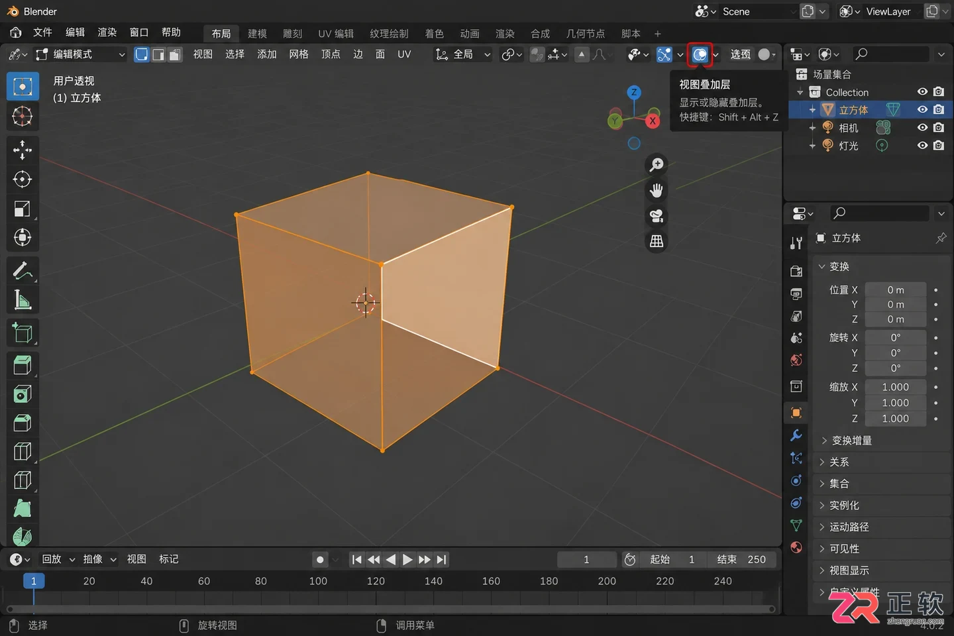The height and width of the screenshot is (636, 954).
Task: Open the timeline 标记 menu
Action: [x=169, y=559]
